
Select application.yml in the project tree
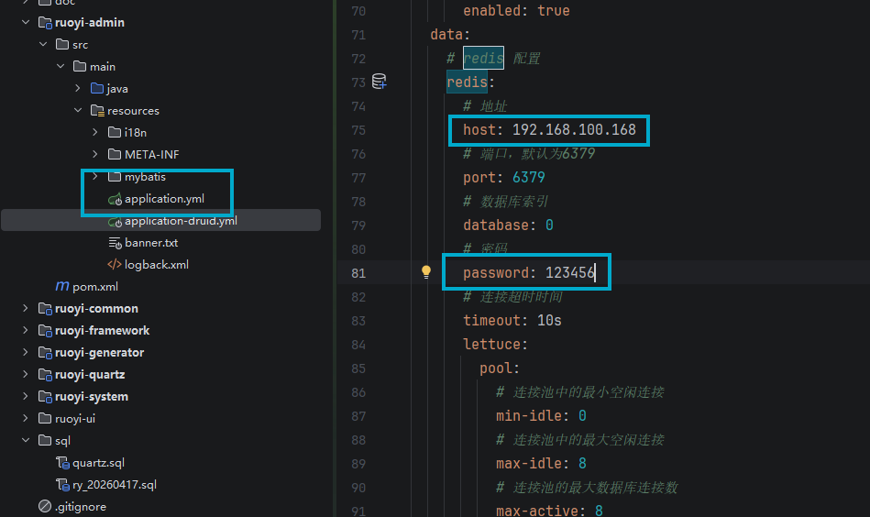(x=164, y=199)
